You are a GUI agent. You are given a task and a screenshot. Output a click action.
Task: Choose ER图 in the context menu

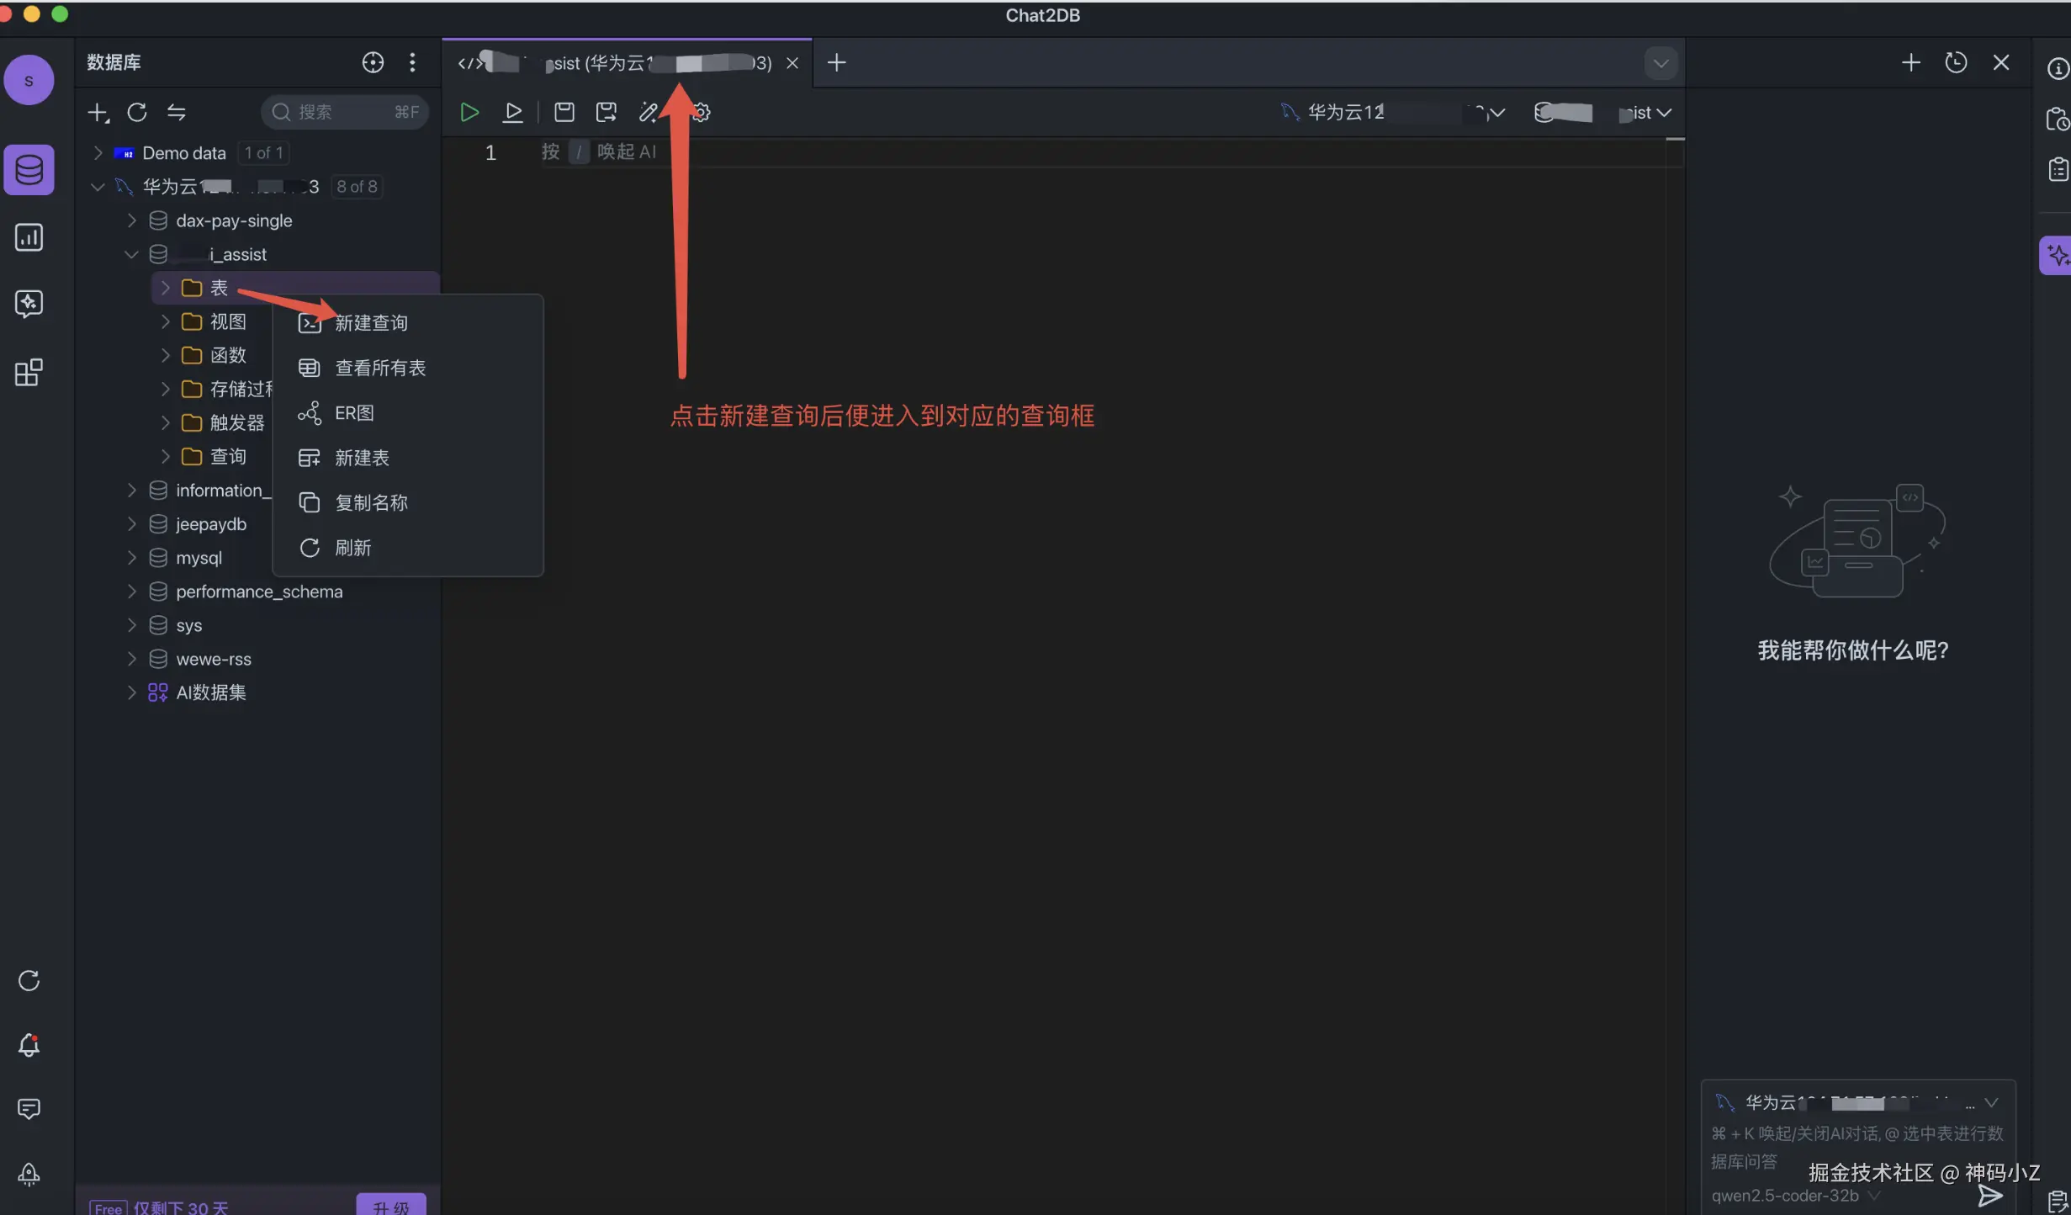click(x=354, y=413)
